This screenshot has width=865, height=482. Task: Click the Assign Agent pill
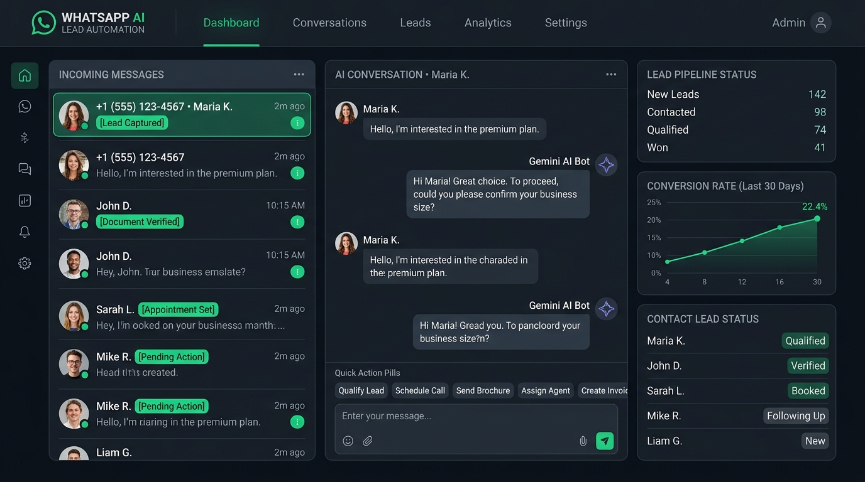pos(546,390)
